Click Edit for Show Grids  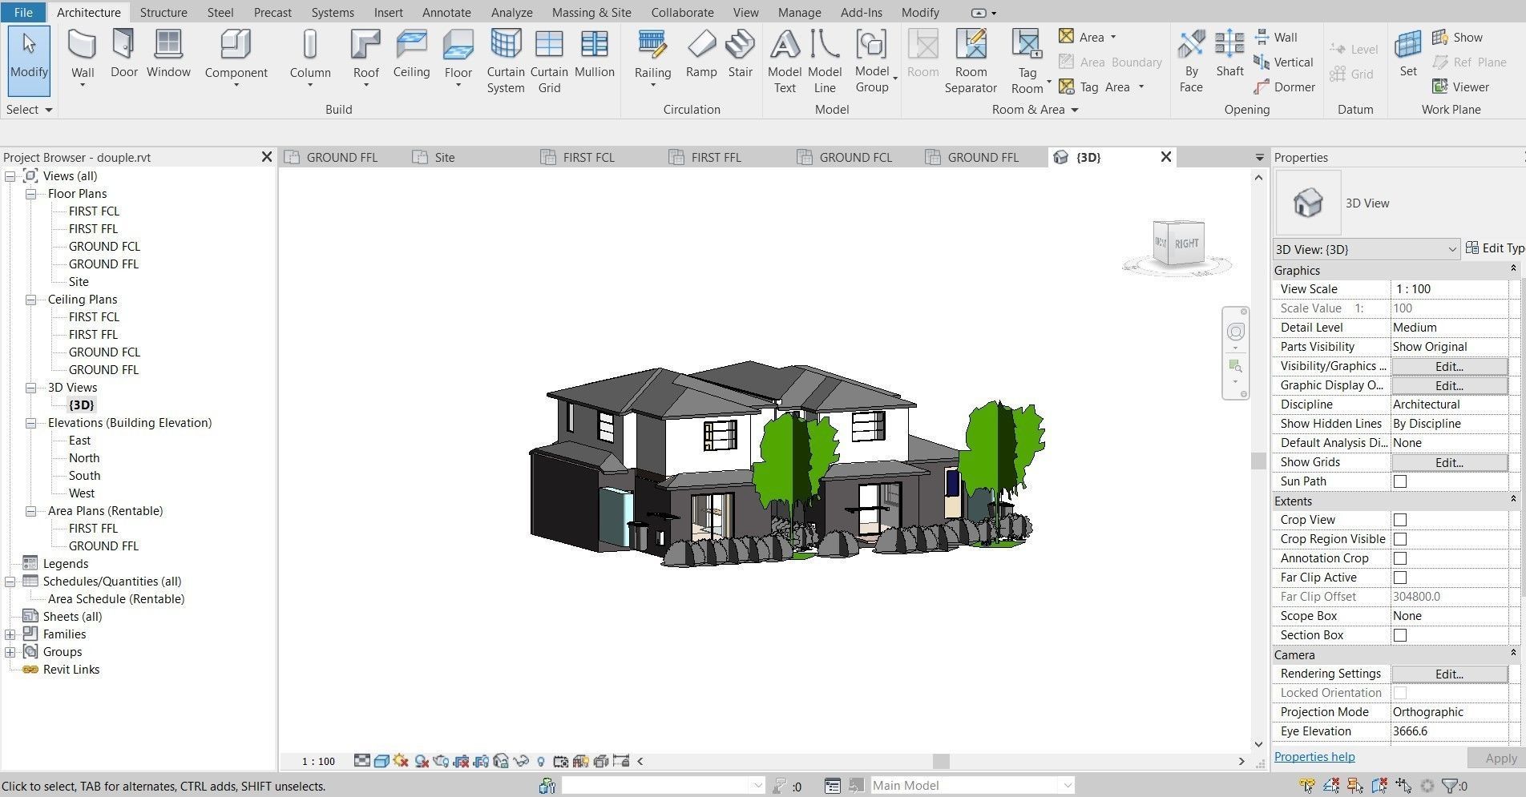(x=1449, y=462)
